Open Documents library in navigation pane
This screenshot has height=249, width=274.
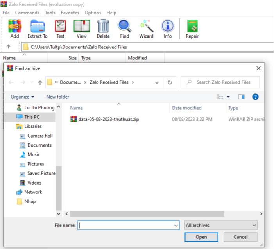(36, 145)
